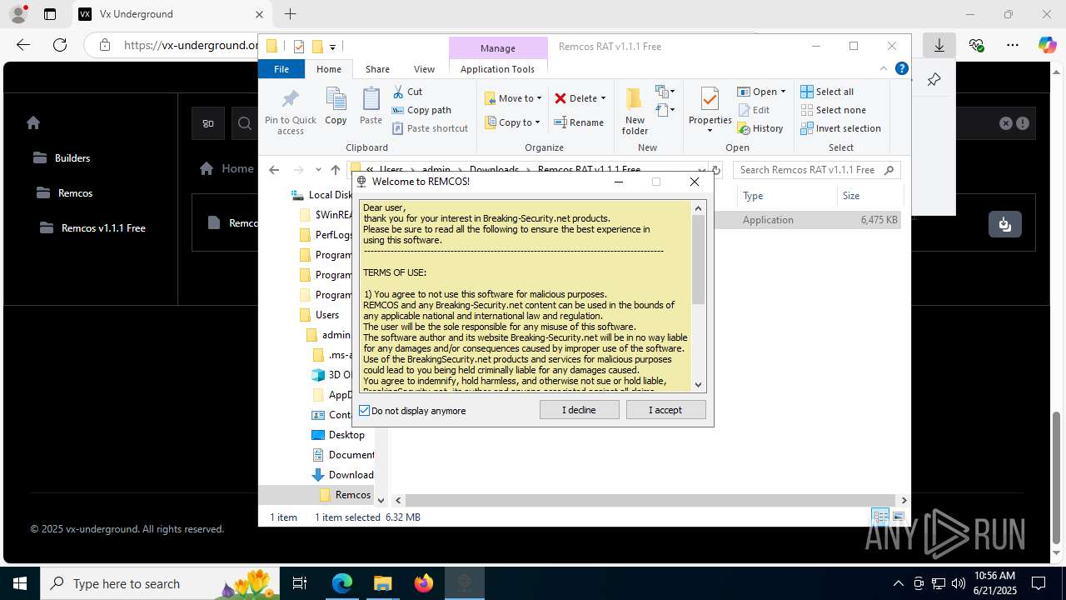Click the terms text scrollbar down arrow
This screenshot has width=1066, height=600.
699,385
